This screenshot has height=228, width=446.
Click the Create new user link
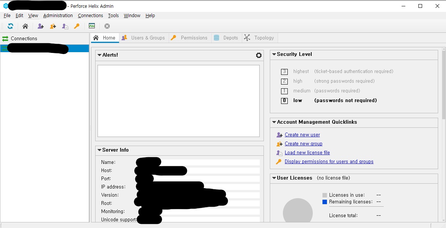[x=302, y=135]
